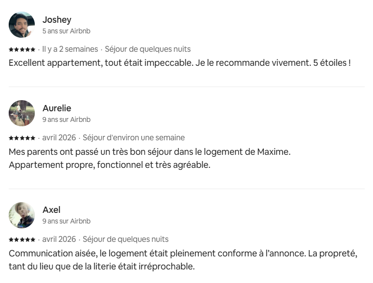Click '9 ans sur Airbnb' under Aurelie
373x283 pixels.
tap(66, 119)
